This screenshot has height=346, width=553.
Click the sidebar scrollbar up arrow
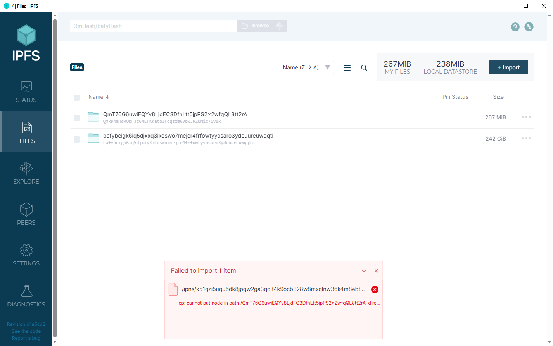tap(55, 15)
